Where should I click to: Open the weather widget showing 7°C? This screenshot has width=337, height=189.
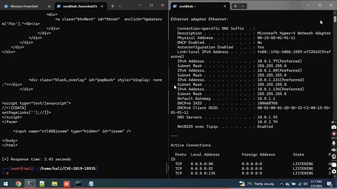point(256,184)
